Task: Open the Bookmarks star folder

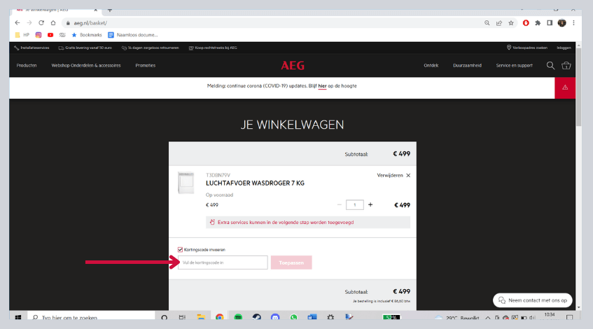Action: pyautogui.click(x=87, y=35)
